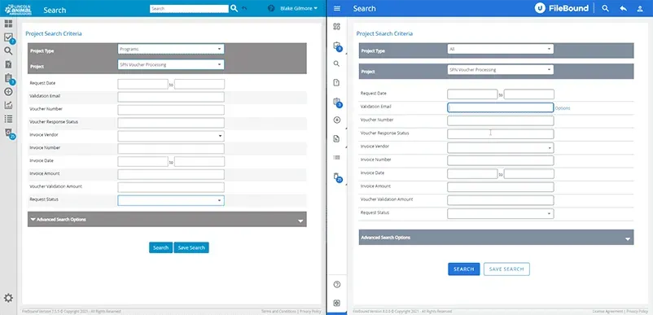
Task: Click the outlined SAVE SEARCH button
Action: (x=506, y=269)
